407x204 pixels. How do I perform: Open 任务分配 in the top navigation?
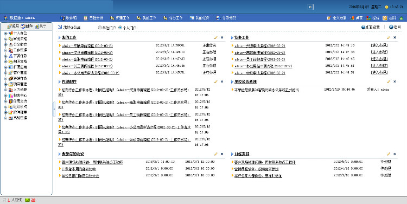226,18
